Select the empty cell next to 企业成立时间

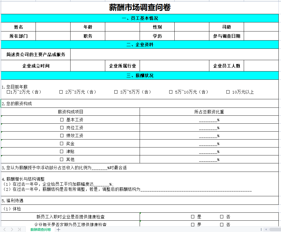[88, 66]
